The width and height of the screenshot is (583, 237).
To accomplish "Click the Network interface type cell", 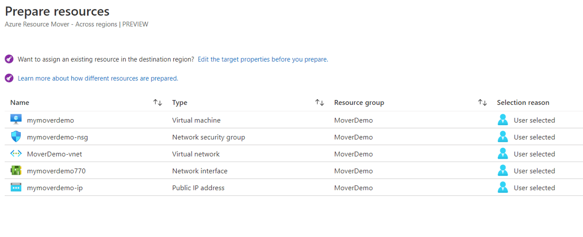I will 200,171.
